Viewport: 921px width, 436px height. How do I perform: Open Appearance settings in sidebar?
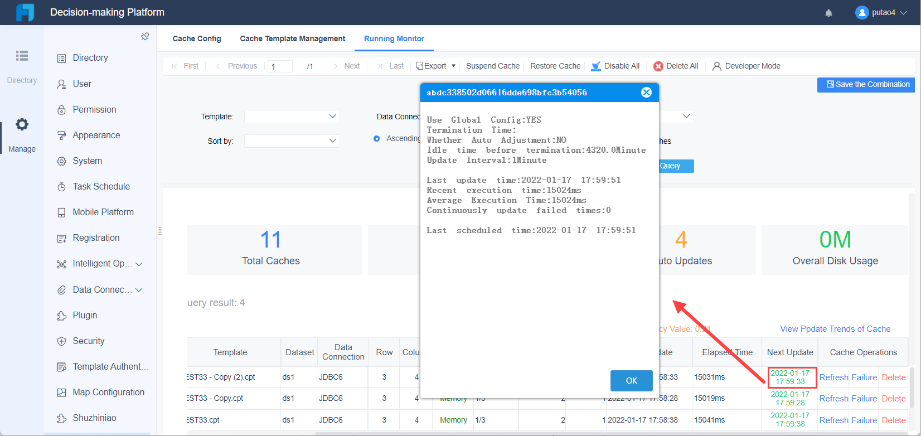(x=96, y=135)
